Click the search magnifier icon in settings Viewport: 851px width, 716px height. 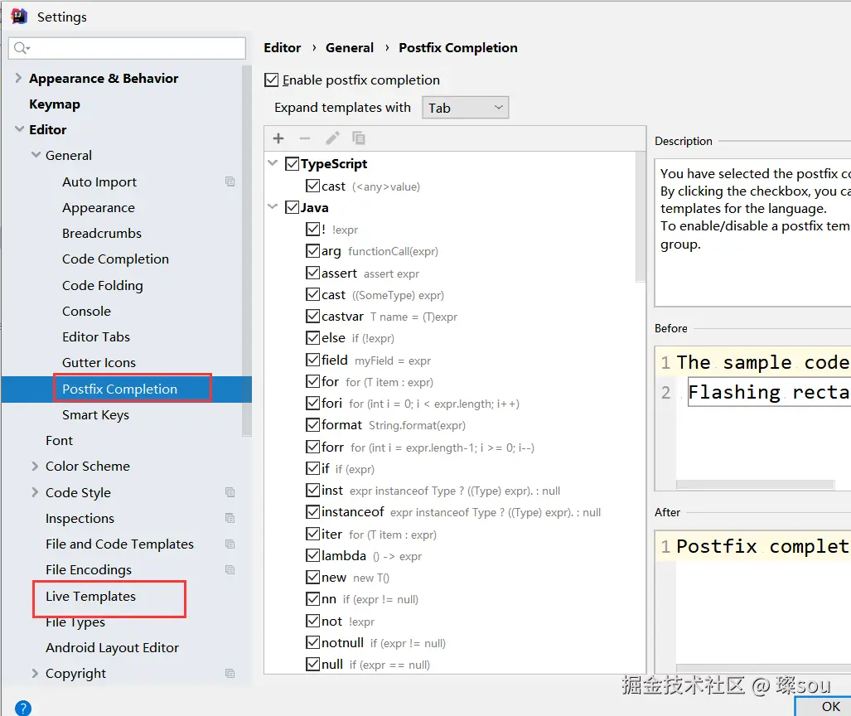tap(22, 48)
